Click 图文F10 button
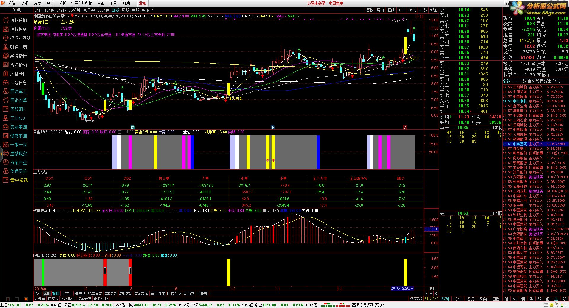 [x=416, y=299]
